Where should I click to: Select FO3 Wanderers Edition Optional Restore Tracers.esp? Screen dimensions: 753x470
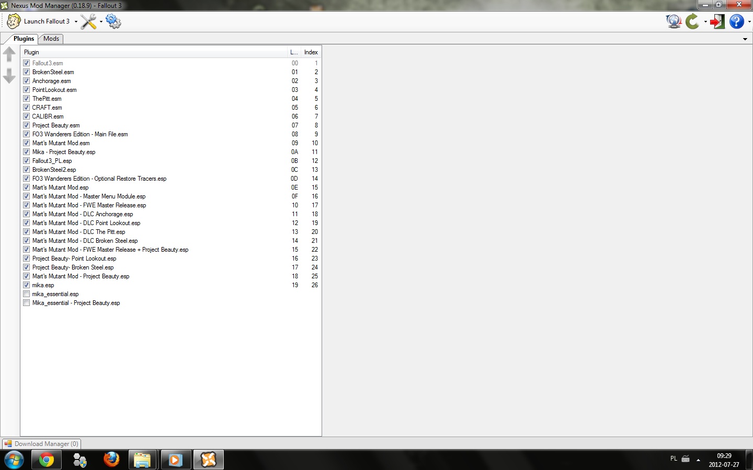pos(170,179)
